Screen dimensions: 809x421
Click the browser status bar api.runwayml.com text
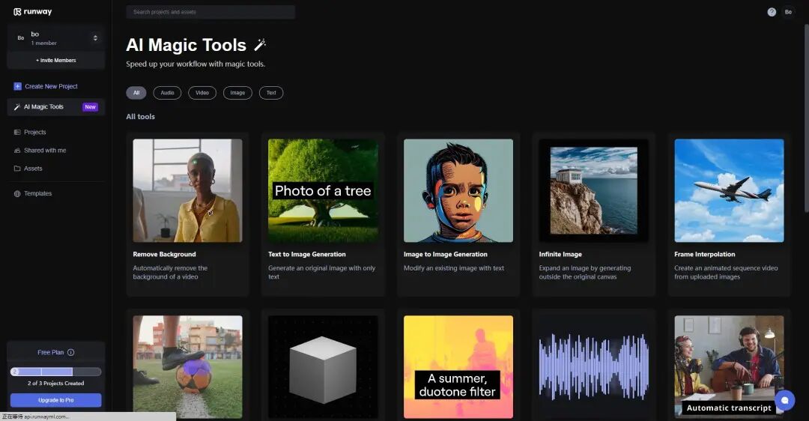click(x=46, y=417)
